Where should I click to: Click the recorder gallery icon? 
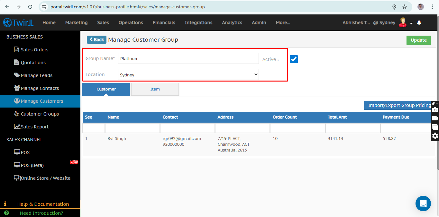435,127
